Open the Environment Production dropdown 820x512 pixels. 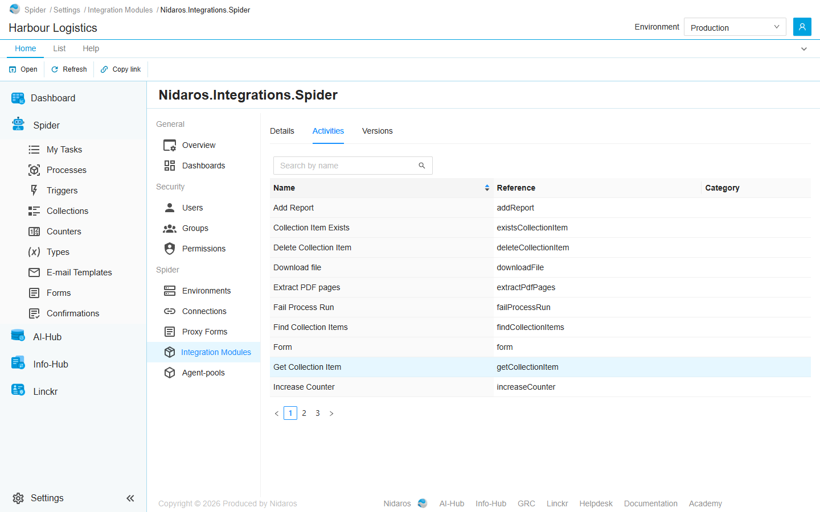click(735, 27)
